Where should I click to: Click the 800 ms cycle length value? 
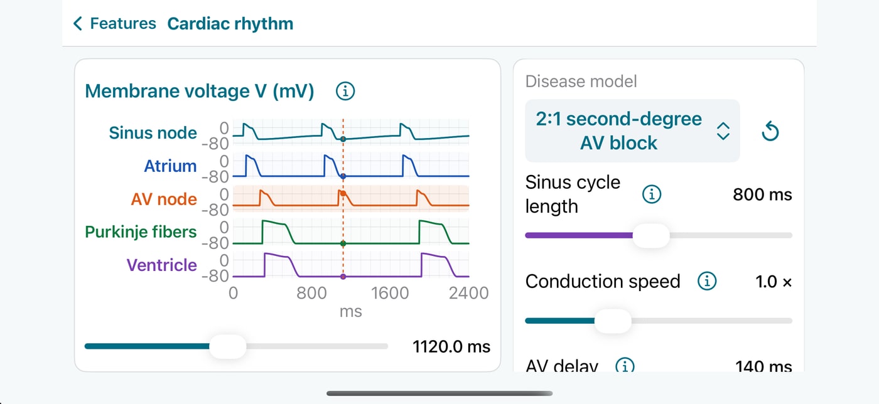coord(762,194)
